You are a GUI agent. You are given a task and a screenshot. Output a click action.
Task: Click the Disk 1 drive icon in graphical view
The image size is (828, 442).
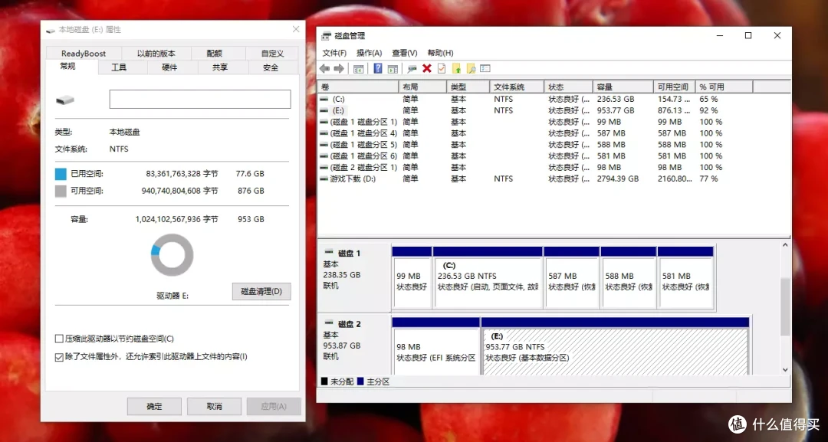329,253
